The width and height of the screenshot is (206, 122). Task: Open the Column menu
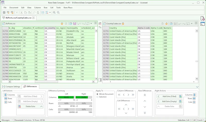click(x=37, y=8)
